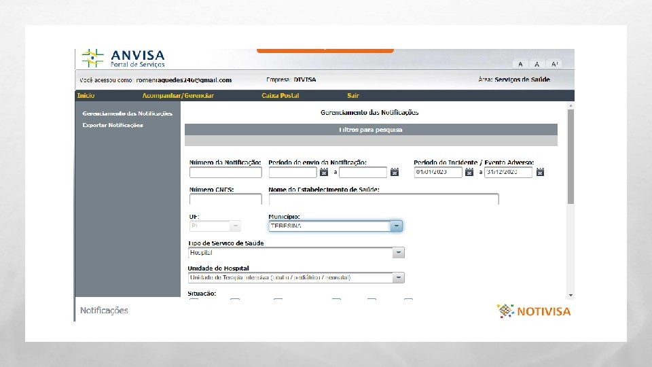Select the largest font size A+ button
The image size is (652, 367).
(554, 64)
